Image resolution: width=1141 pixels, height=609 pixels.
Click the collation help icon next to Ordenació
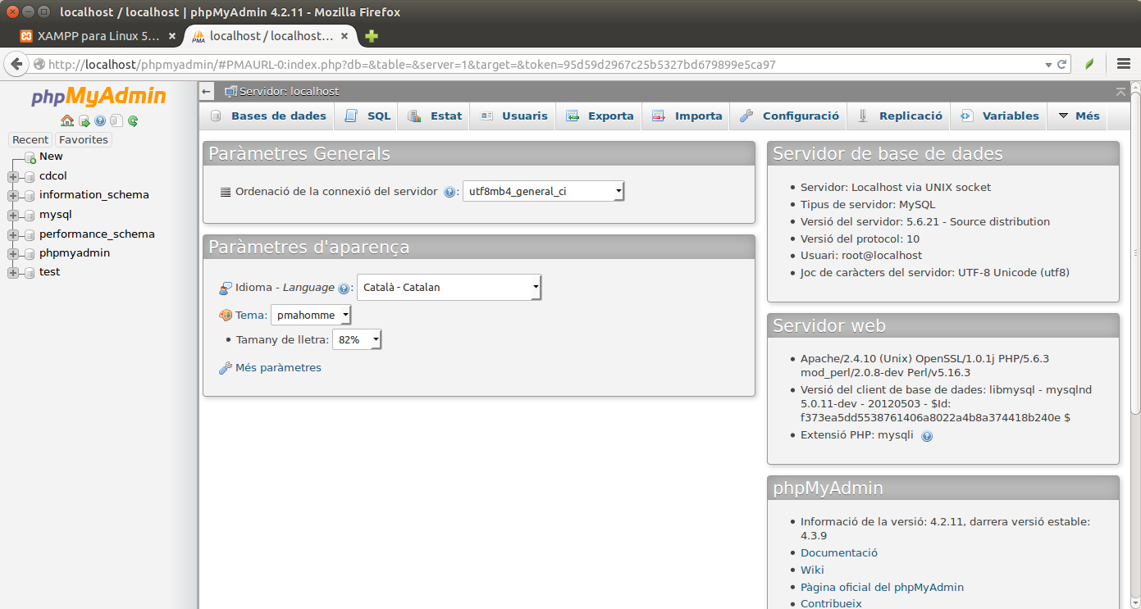pyautogui.click(x=450, y=192)
